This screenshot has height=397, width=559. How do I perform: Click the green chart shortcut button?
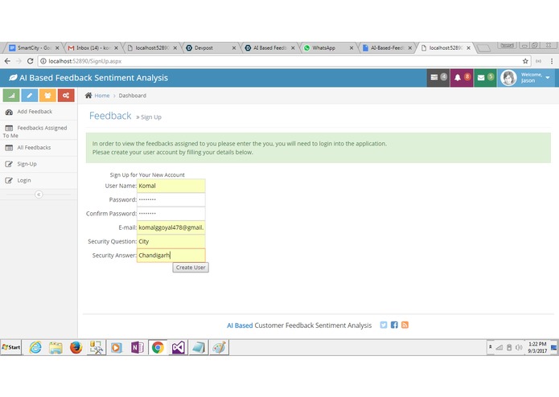click(11, 96)
